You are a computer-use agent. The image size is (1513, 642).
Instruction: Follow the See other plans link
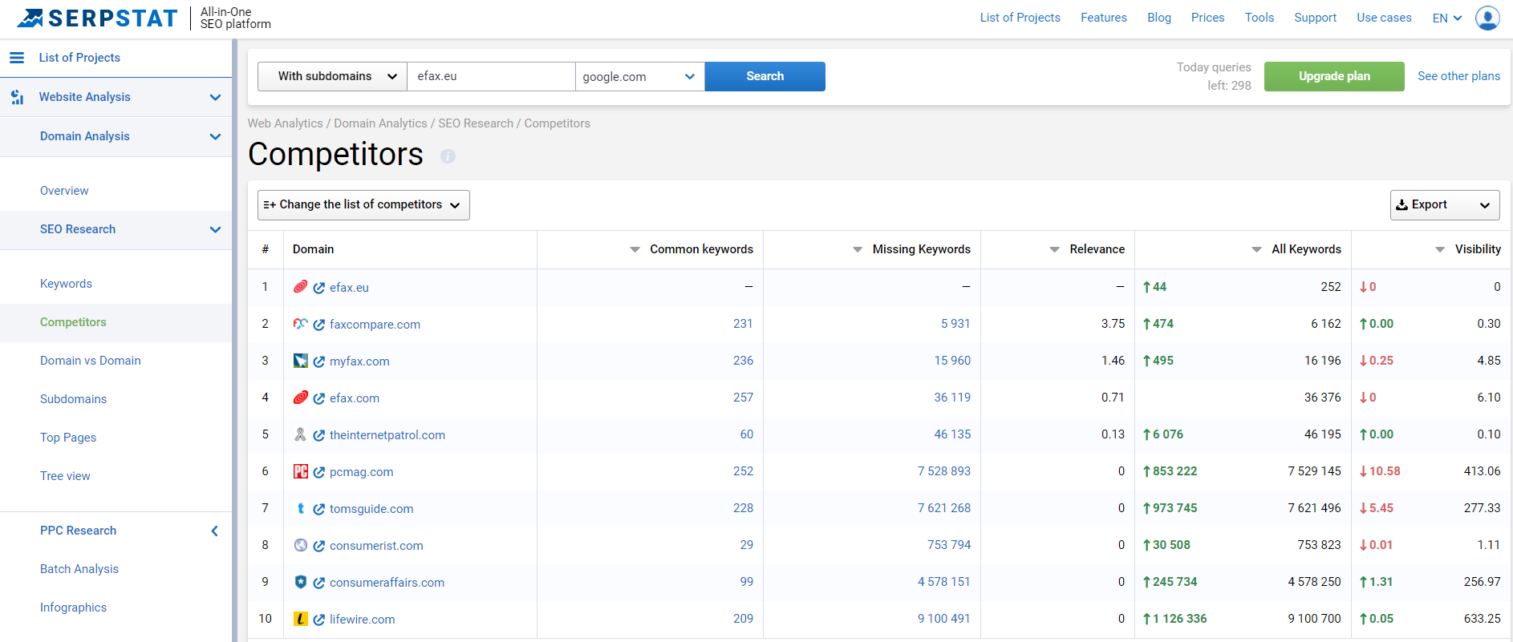[x=1458, y=76]
